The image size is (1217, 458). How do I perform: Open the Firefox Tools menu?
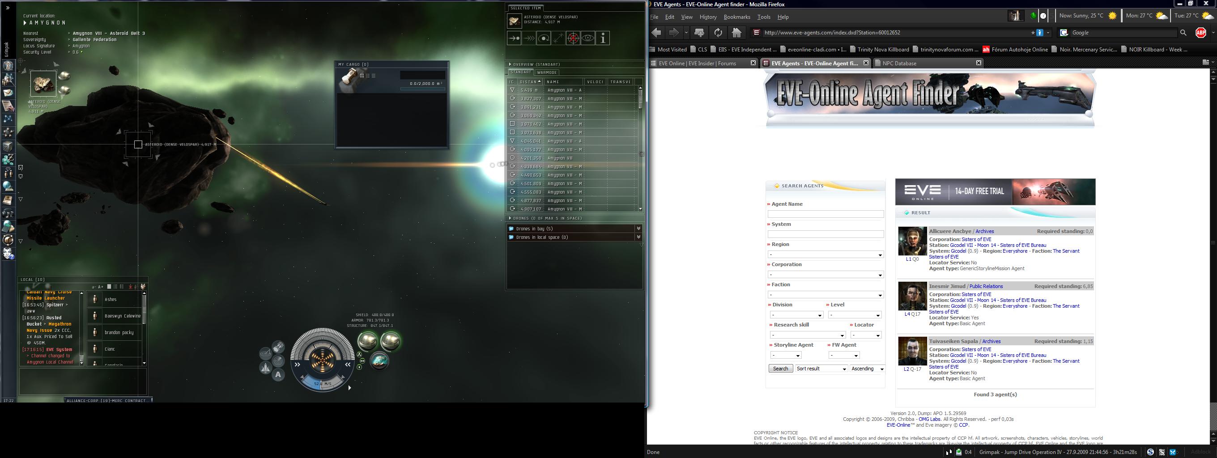pos(763,17)
